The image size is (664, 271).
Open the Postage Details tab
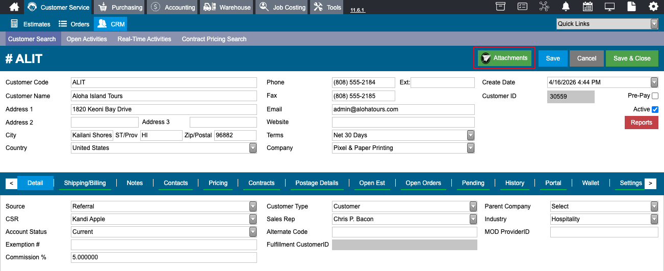pos(317,183)
